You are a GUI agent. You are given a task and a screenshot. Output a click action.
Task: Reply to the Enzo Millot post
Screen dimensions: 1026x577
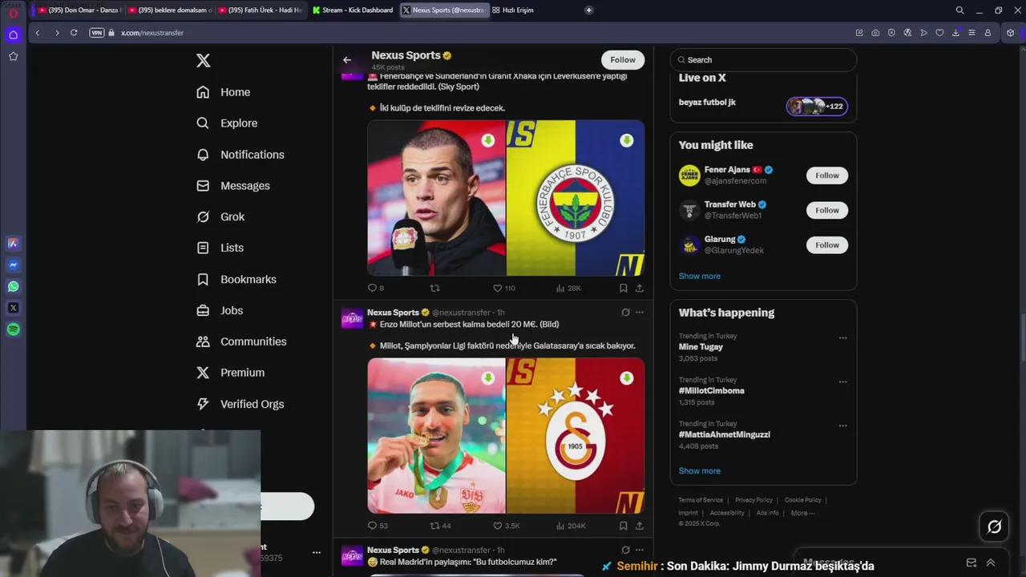tap(378, 527)
